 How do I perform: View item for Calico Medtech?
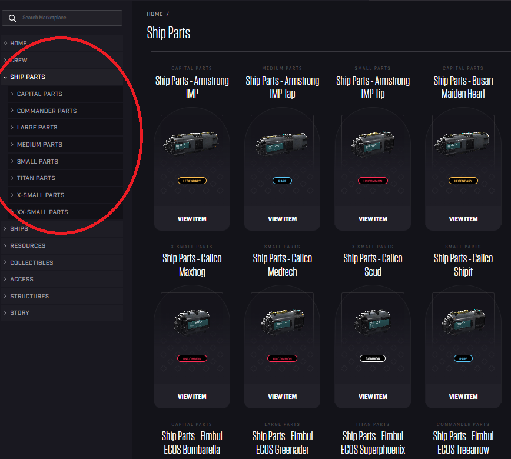click(282, 397)
